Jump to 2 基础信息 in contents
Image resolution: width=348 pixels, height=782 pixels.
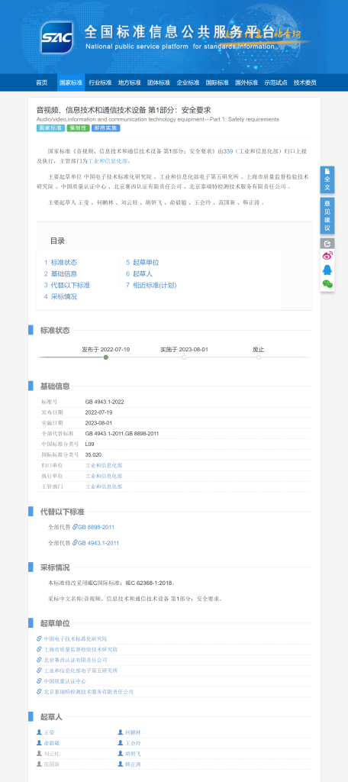coord(60,274)
